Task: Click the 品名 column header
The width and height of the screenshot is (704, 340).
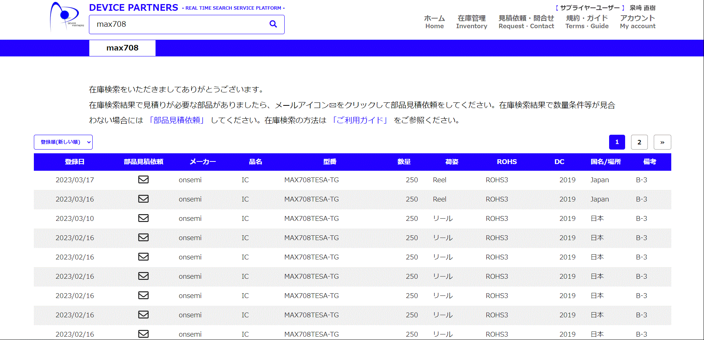Action: pos(256,162)
